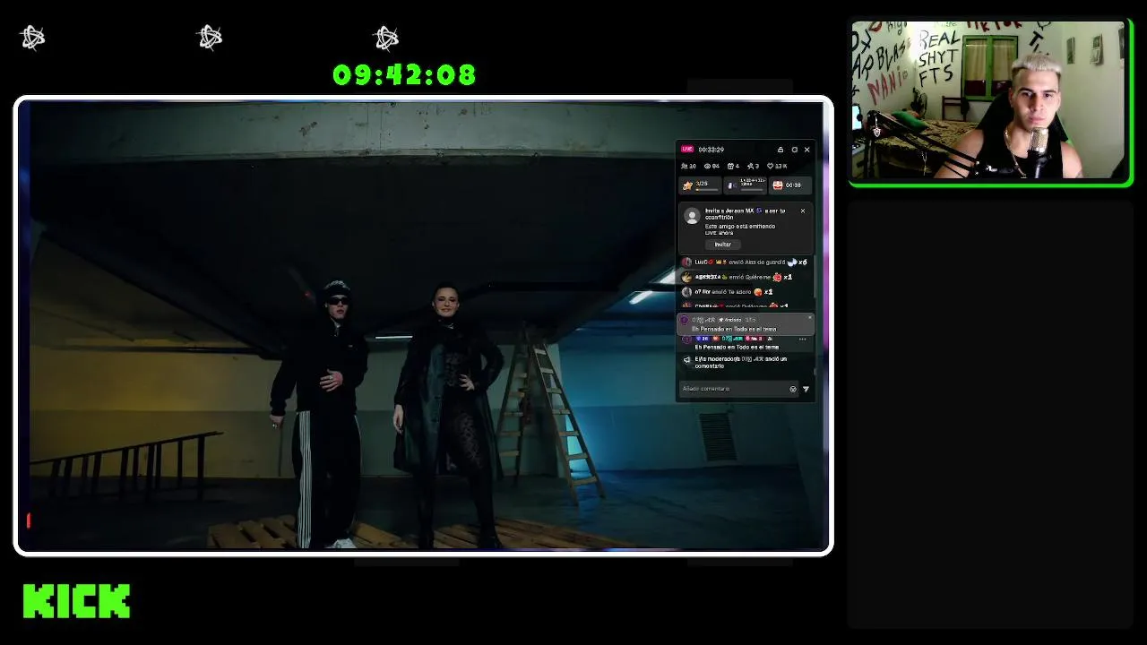
Task: Open the middle goal progress card
Action: [746, 185]
